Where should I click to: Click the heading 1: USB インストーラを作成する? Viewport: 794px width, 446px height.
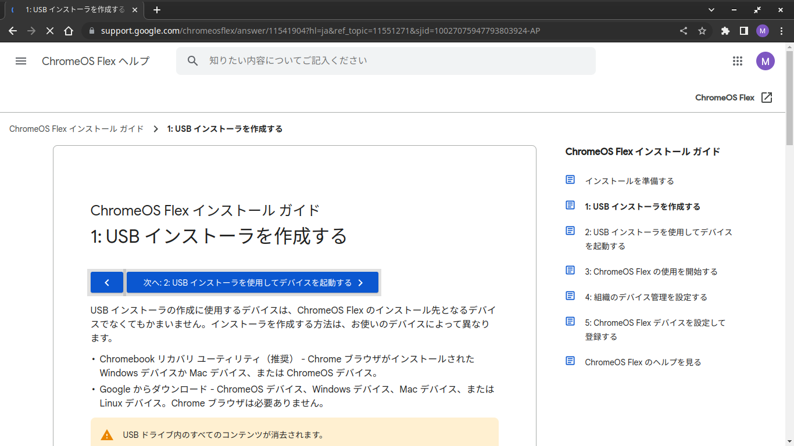[x=219, y=236]
